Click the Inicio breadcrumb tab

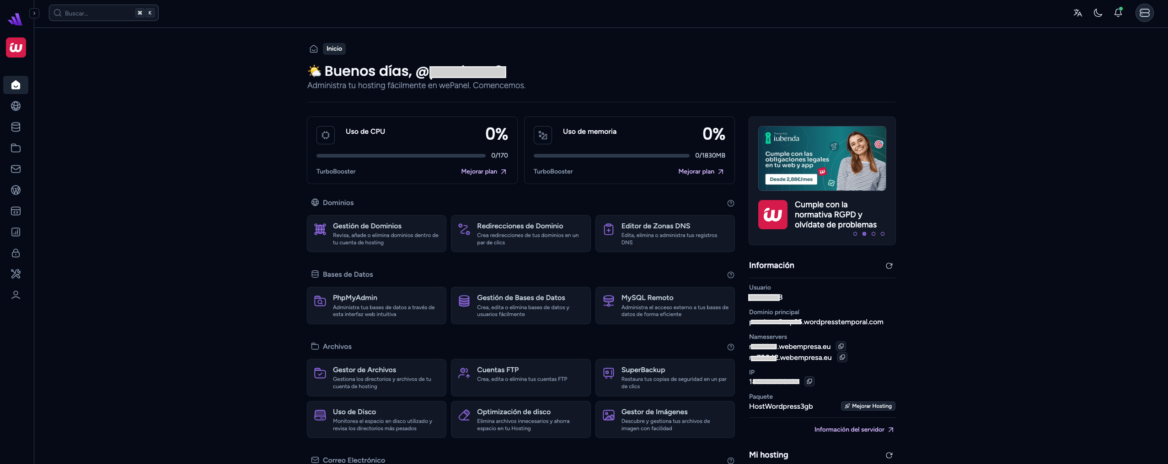point(334,49)
